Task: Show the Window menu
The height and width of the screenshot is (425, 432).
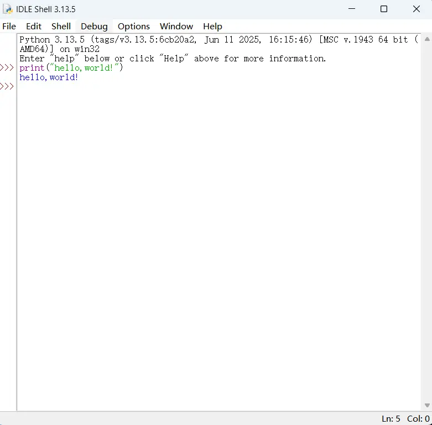Action: (176, 26)
